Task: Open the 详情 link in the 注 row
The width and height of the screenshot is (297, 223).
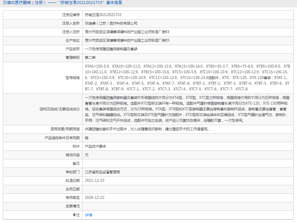Action: tap(88, 215)
